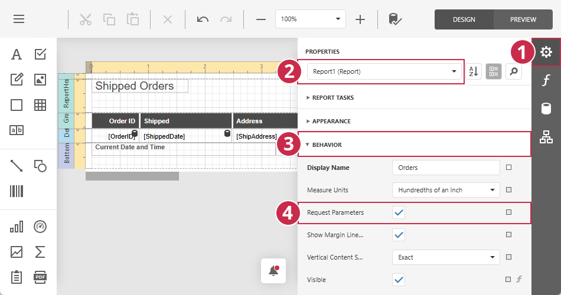Click the horizontal scrollbar under the report
Image resolution: width=561 pixels, height=295 pixels.
[132, 176]
